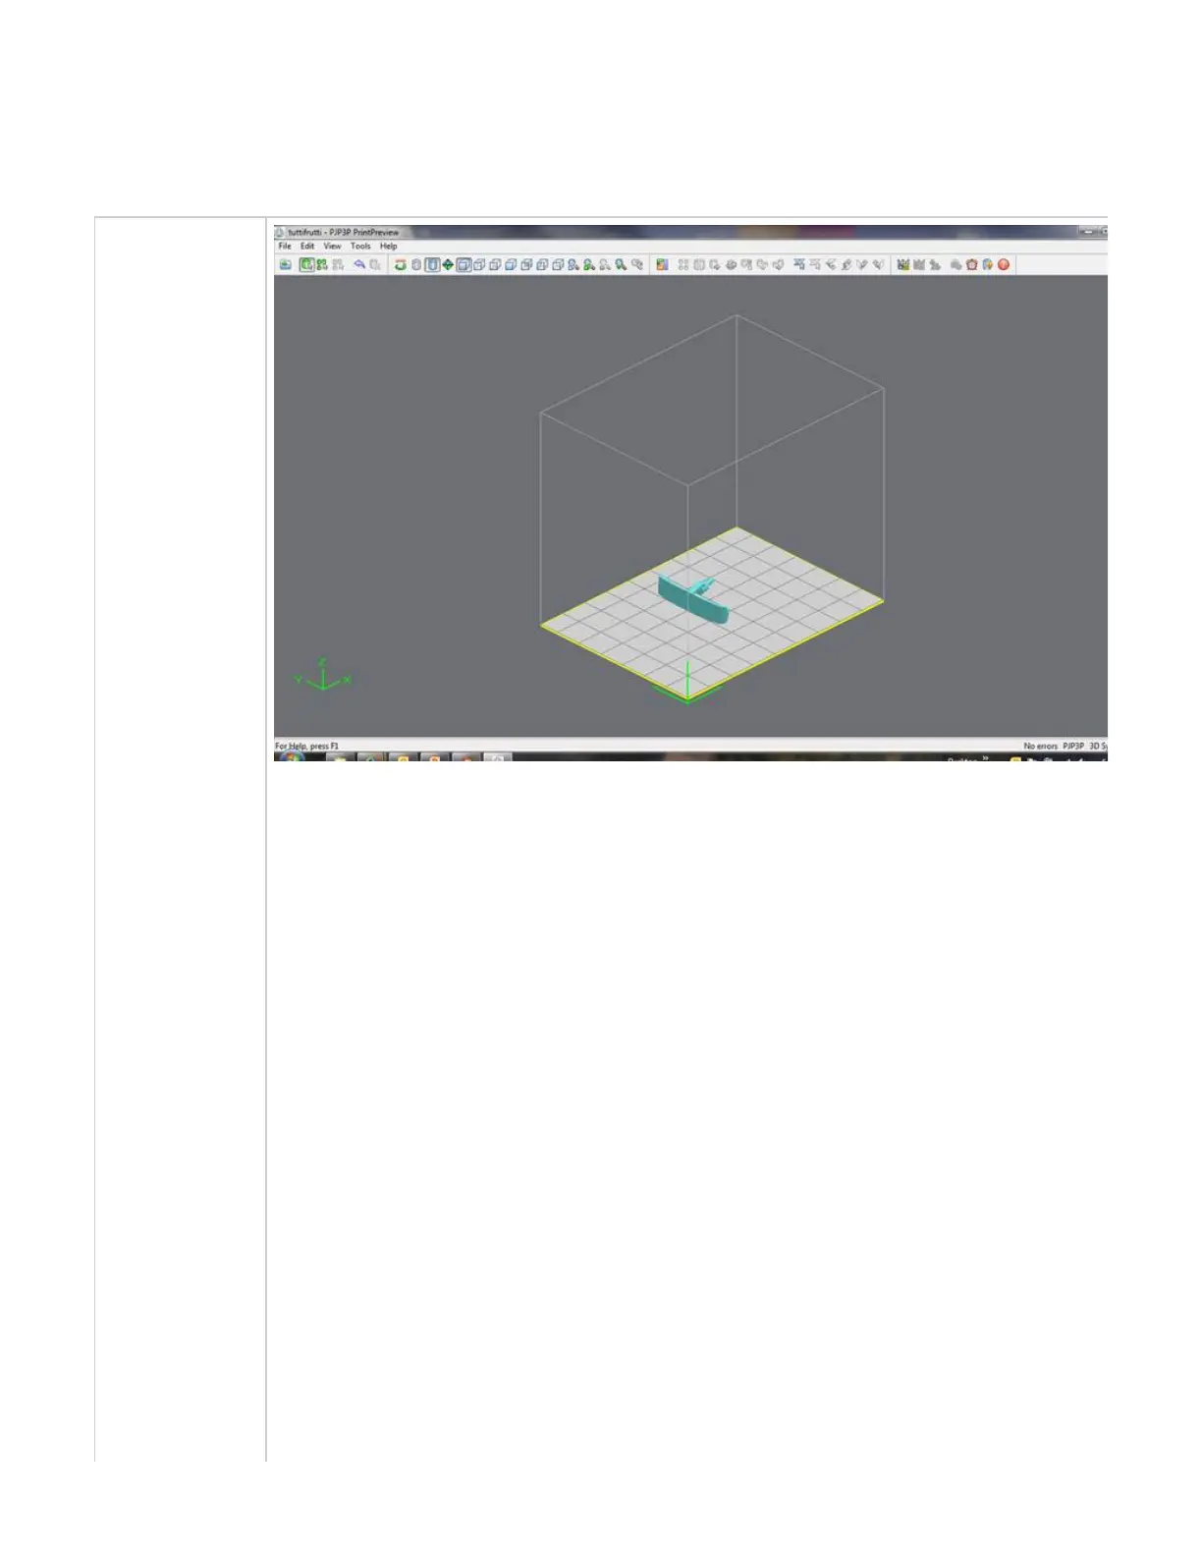The height and width of the screenshot is (1556, 1202).
Task: Click the red circle icon in the toolbar
Action: click(x=1004, y=264)
